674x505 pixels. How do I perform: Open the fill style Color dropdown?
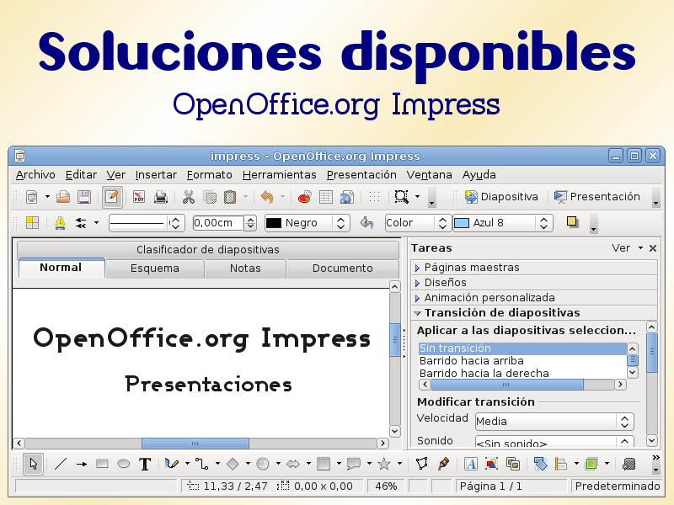coord(418,223)
